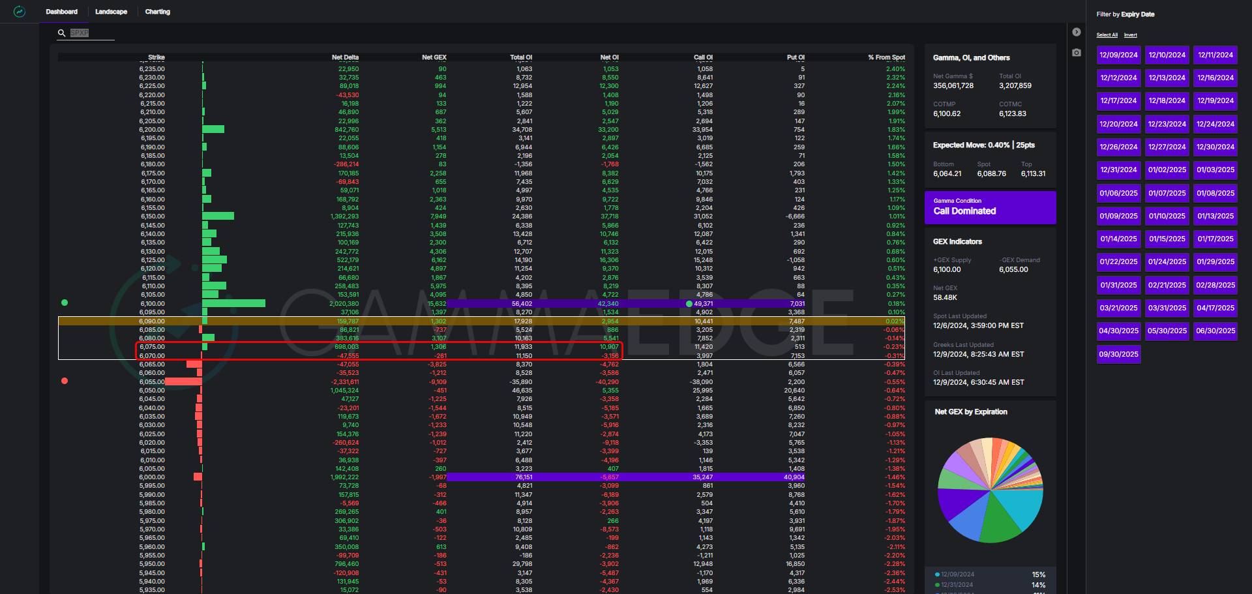Screen dimensions: 1252x594
Task: Collapse the expiry filter panel arrow
Action: pyautogui.click(x=1077, y=32)
